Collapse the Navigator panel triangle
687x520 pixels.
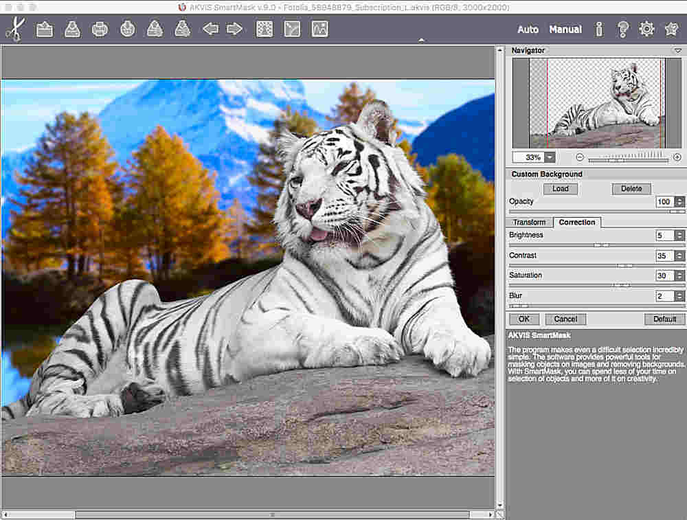point(677,51)
